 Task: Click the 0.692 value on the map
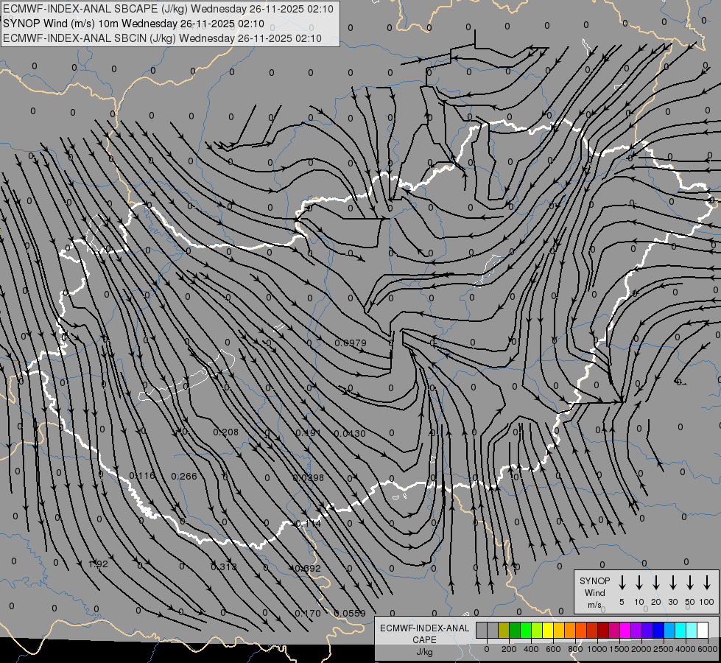tap(307, 568)
